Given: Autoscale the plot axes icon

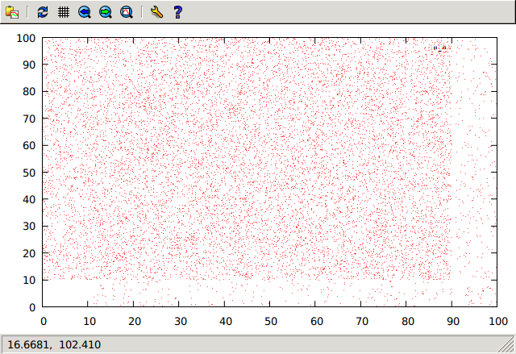Looking at the screenshot, I should click(x=127, y=12).
